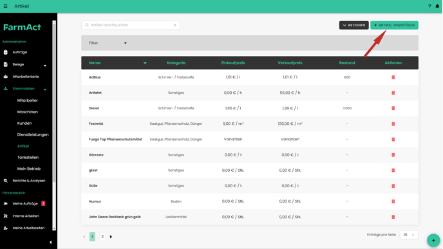
Task: Delete the Gärreste article with trash icon
Action: (x=393, y=154)
